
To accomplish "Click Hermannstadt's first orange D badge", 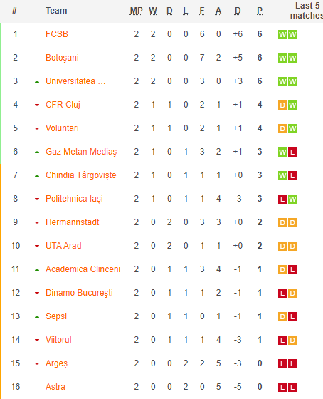I will click(282, 222).
